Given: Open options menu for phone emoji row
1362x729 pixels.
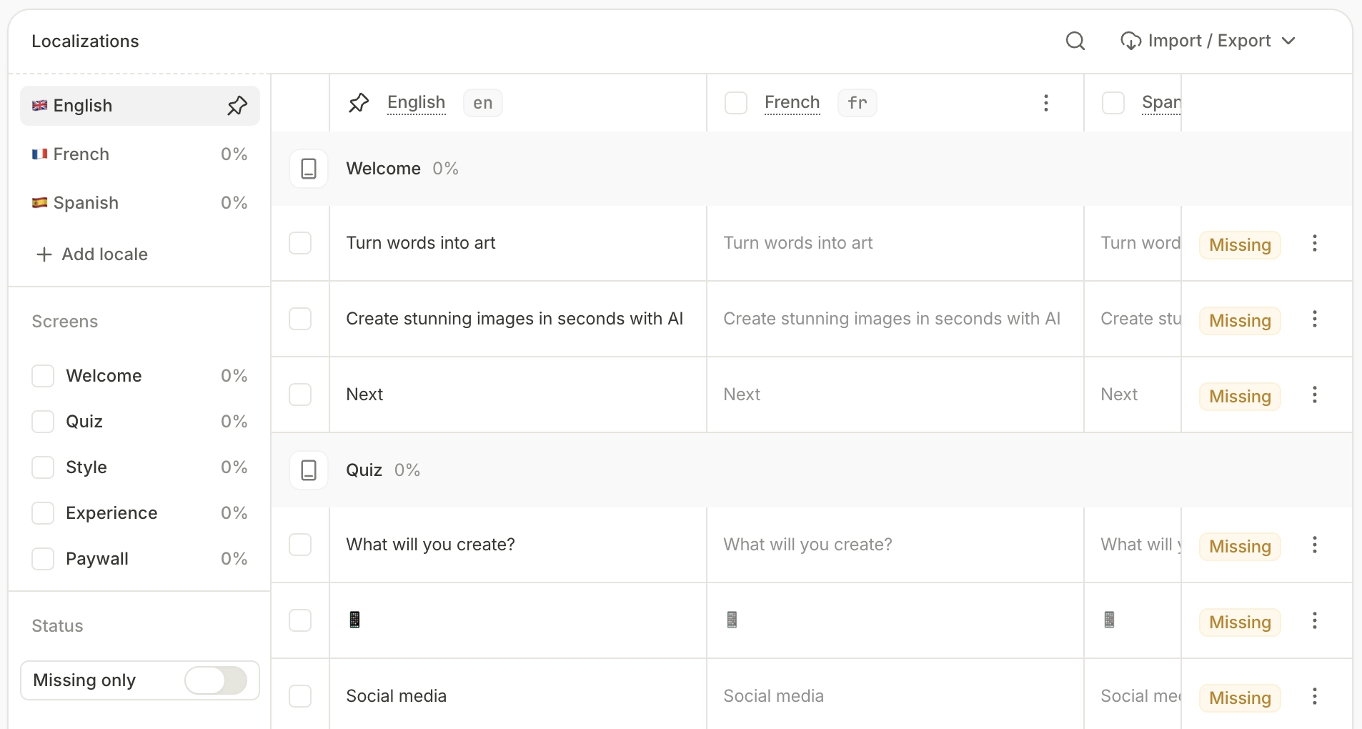Looking at the screenshot, I should pyautogui.click(x=1315, y=620).
